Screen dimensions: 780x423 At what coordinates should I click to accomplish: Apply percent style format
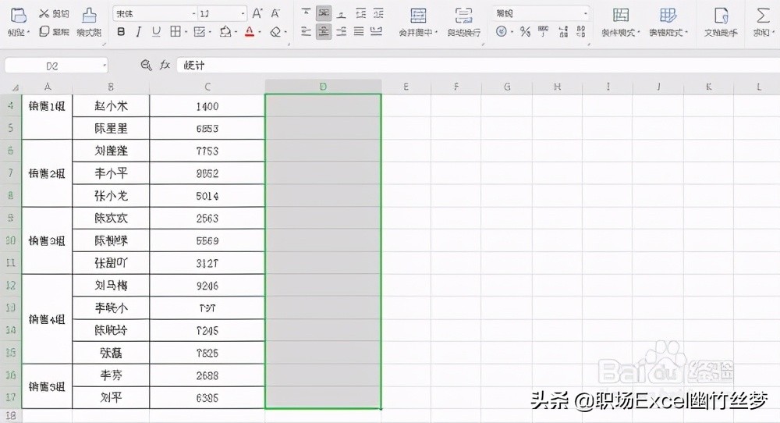(525, 32)
